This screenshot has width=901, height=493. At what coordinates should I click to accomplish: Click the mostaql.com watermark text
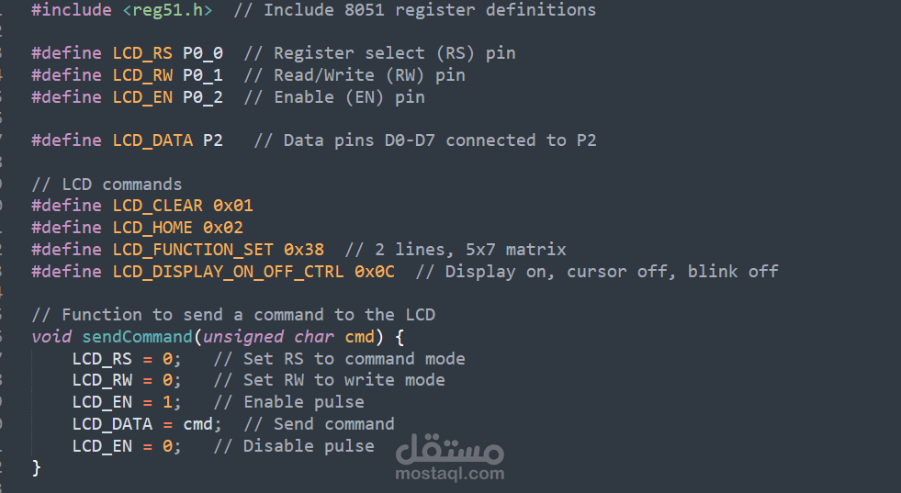(x=449, y=475)
